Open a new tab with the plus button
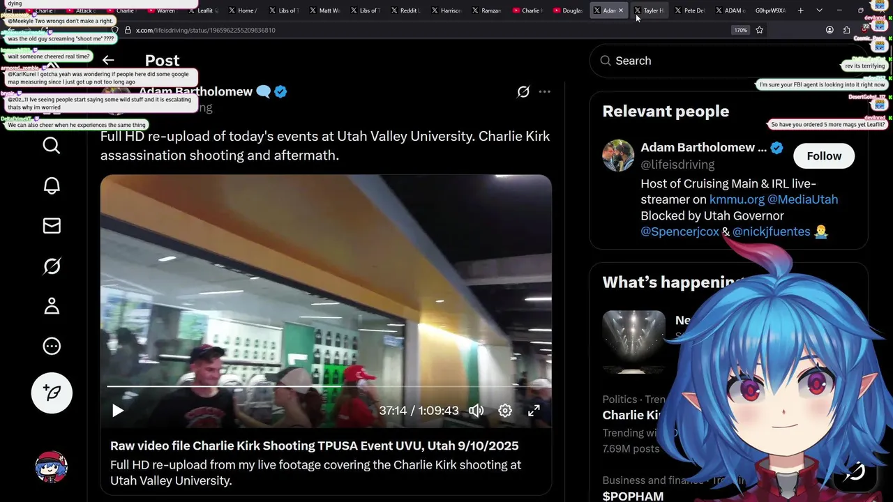Image resolution: width=893 pixels, height=502 pixels. [x=800, y=10]
